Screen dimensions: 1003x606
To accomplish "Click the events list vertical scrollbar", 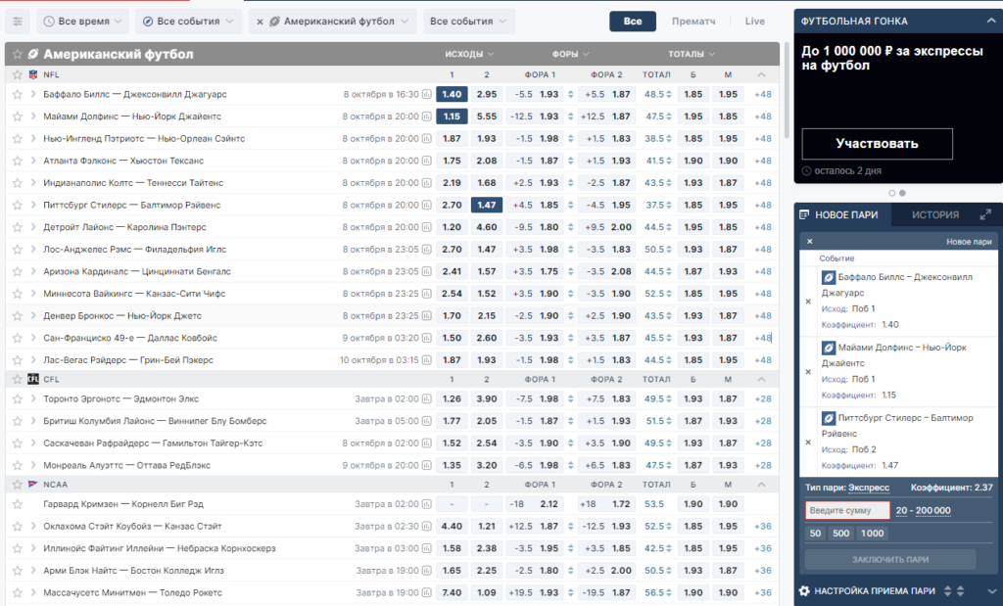I will click(x=787, y=90).
